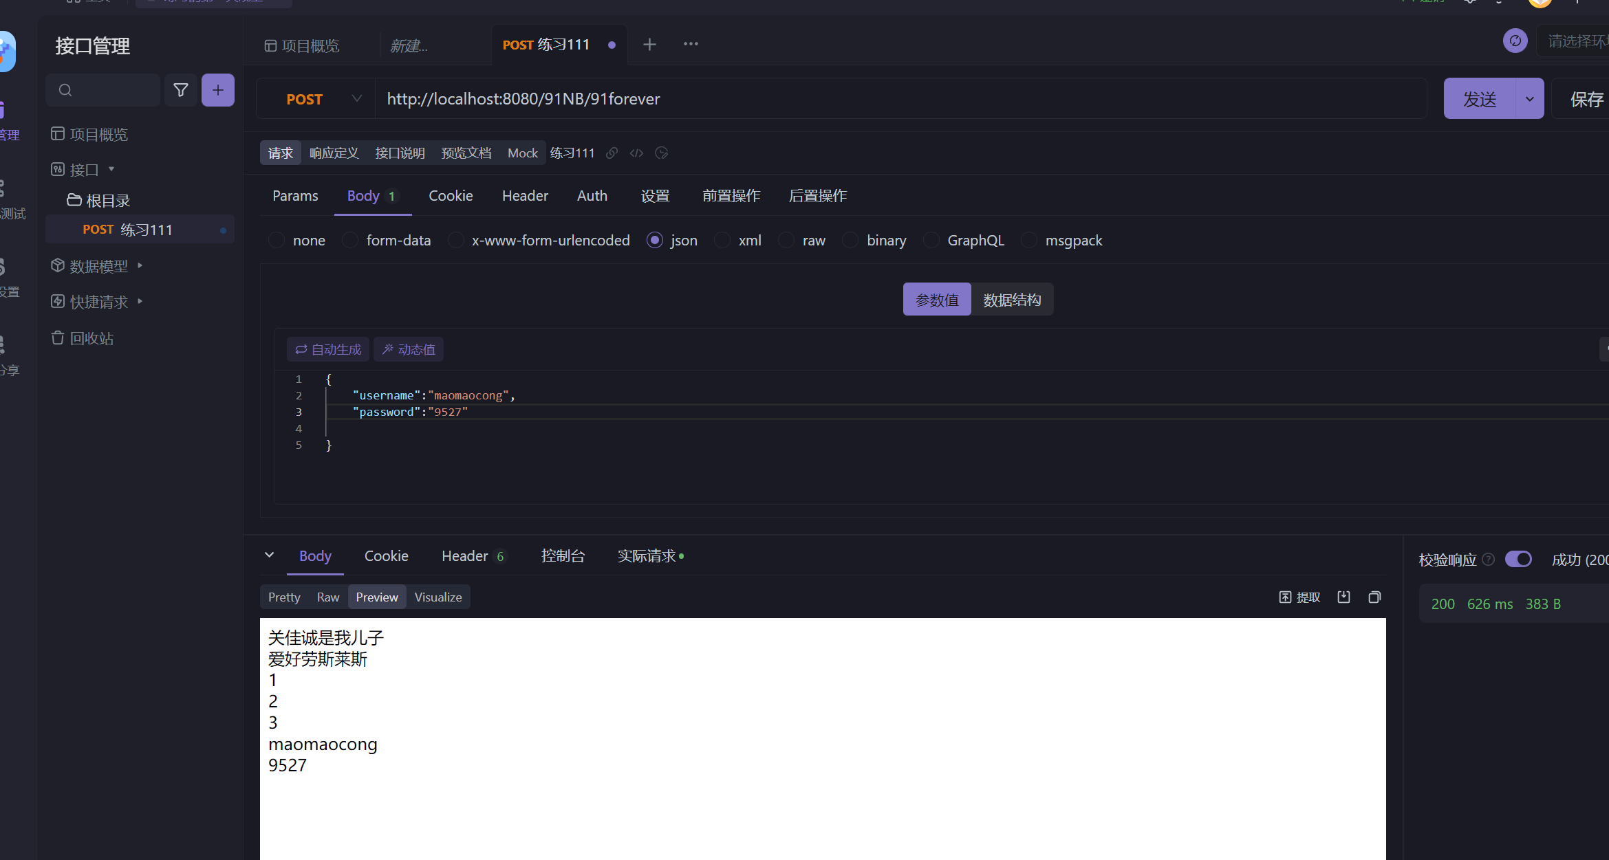The width and height of the screenshot is (1609, 860).
Task: Select the form-data body type
Action: [x=351, y=241]
